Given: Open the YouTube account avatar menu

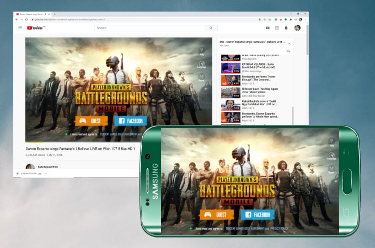Looking at the screenshot, I should pyautogui.click(x=297, y=28).
